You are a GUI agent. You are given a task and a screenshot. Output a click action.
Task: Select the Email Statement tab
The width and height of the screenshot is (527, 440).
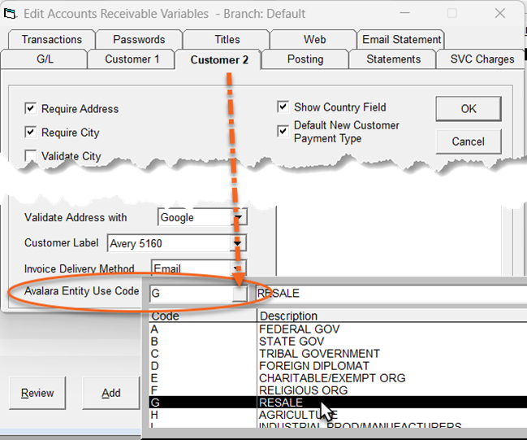(x=401, y=40)
